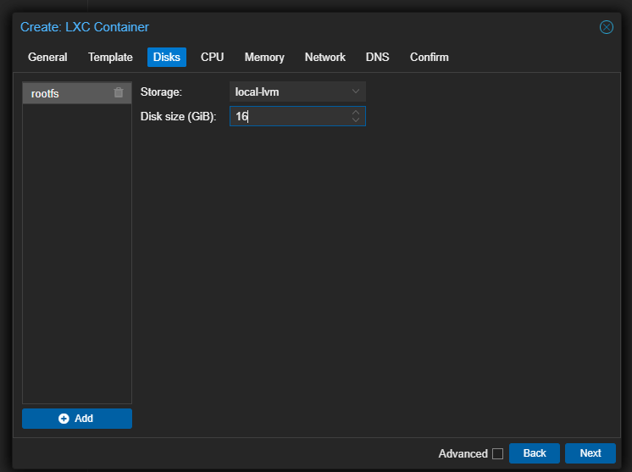Go to the Memory tab
This screenshot has width=632, height=472.
(264, 57)
